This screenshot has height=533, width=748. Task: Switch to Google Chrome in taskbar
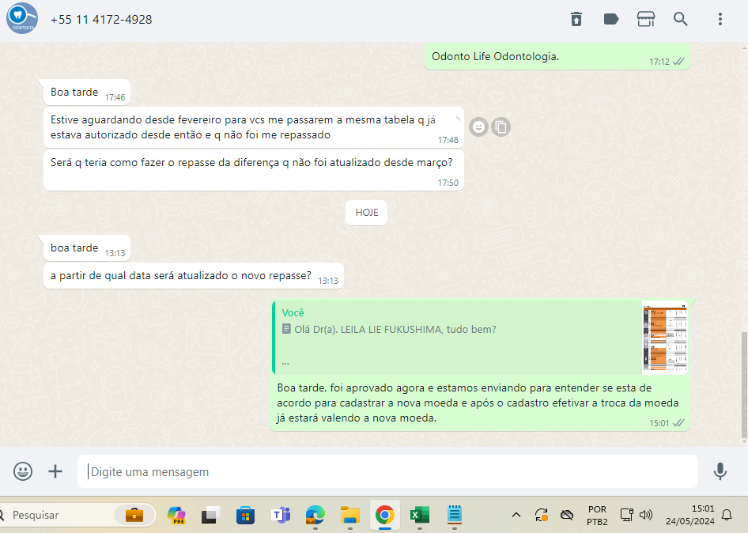(384, 515)
